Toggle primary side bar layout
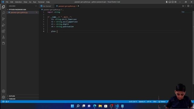 pos(167,2)
